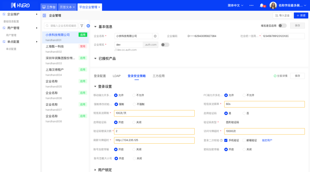The width and height of the screenshot is (310, 172).
Task: Click the globe icon in 企业名称 field
Action: [155, 36]
